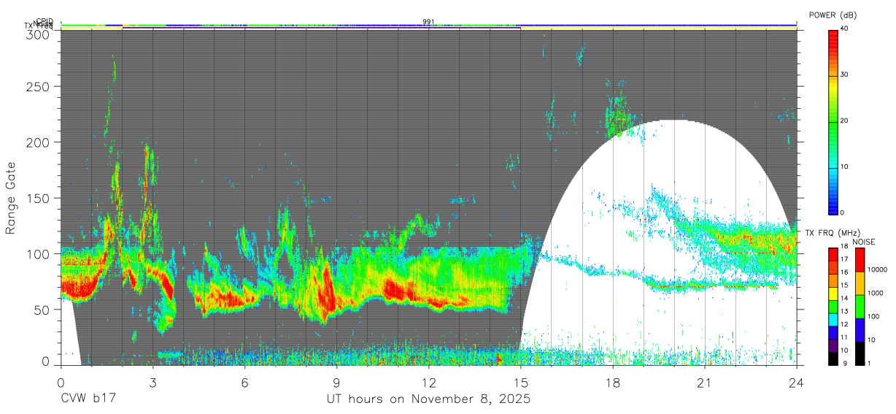
Task: Select the purple TX FRQ swatch
Action: pyautogui.click(x=832, y=345)
